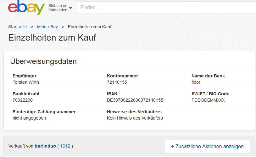The image size is (256, 157).
Task: Expand the Stöbern in Kategorien dropdown
Action: [x=60, y=8]
